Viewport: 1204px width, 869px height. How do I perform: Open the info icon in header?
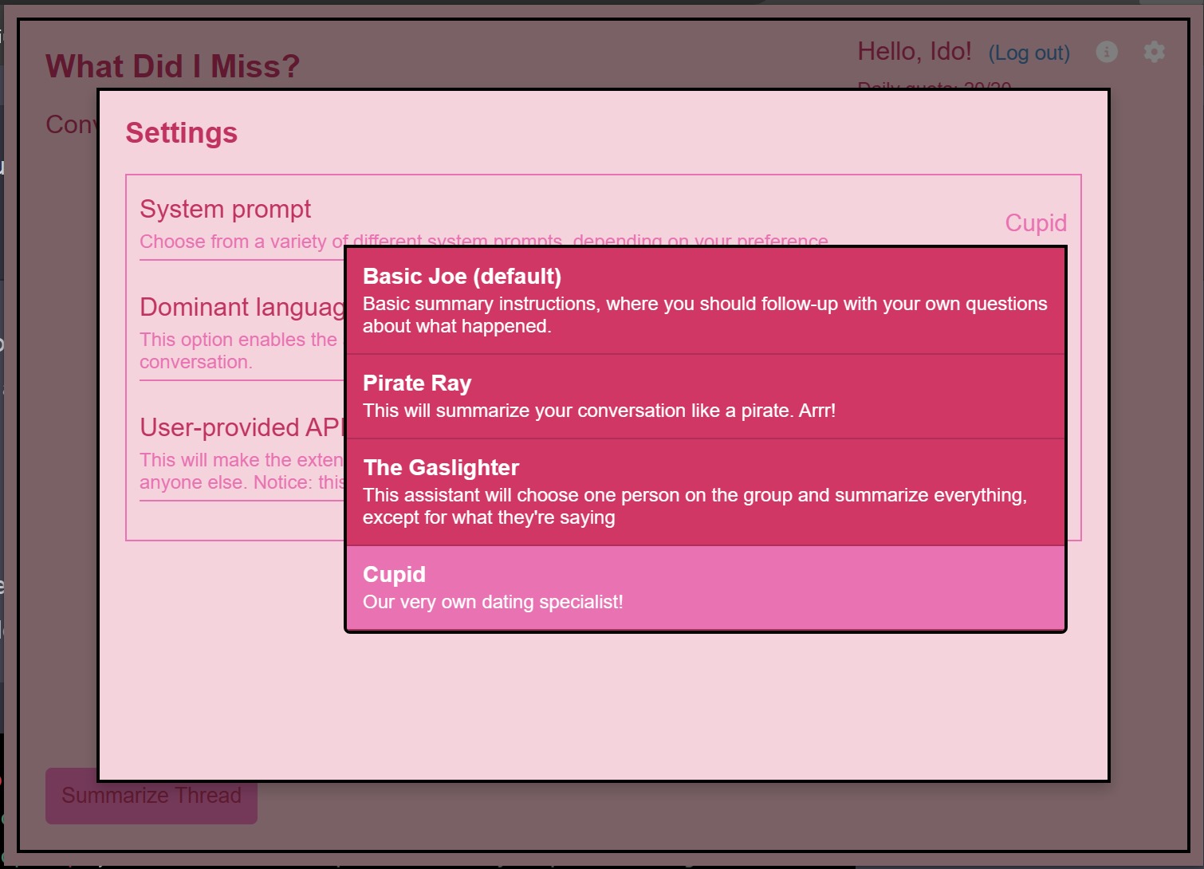pyautogui.click(x=1107, y=52)
